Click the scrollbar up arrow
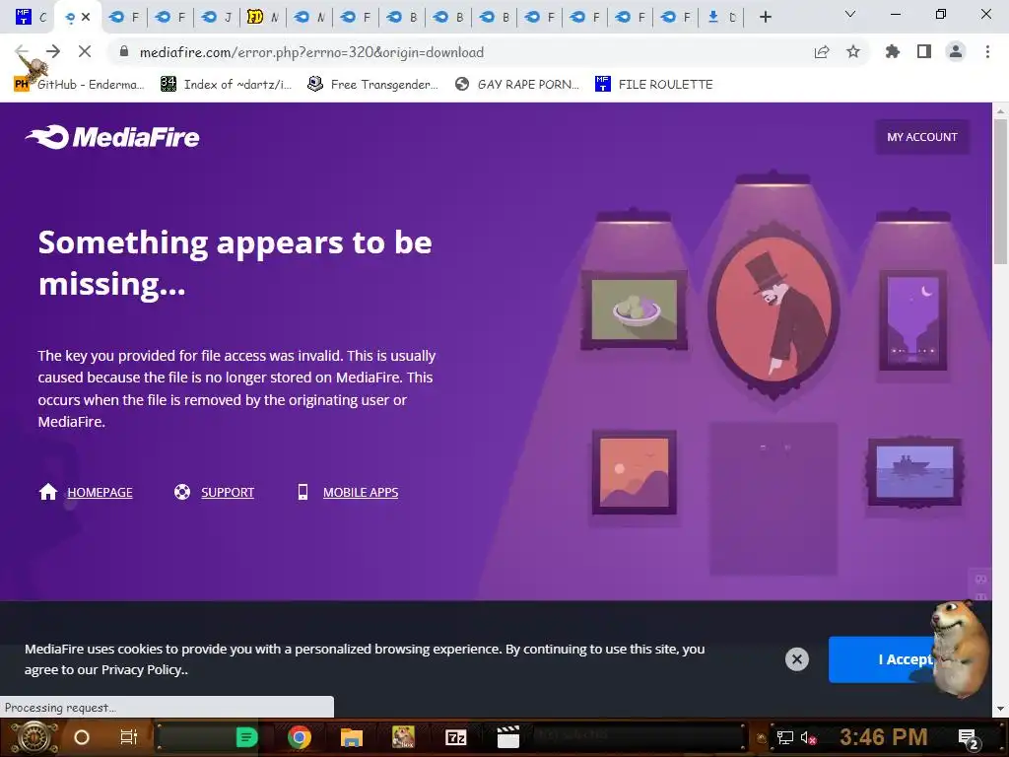The width and height of the screenshot is (1009, 757). [1000, 110]
